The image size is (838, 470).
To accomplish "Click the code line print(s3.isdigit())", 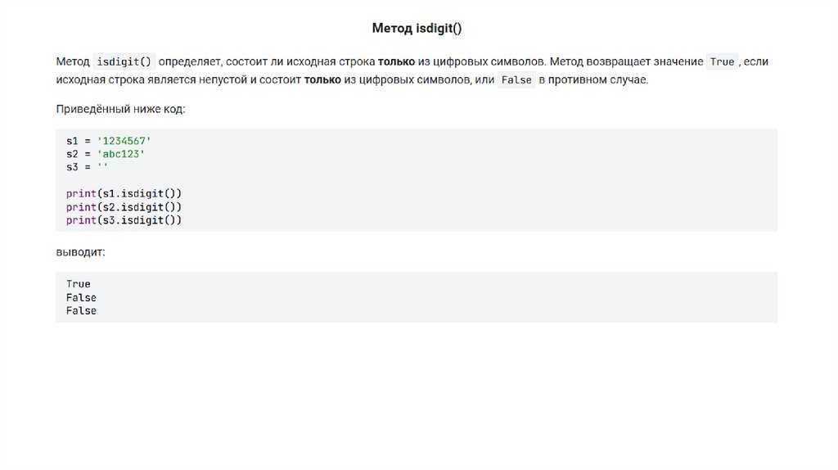I will coord(124,220).
